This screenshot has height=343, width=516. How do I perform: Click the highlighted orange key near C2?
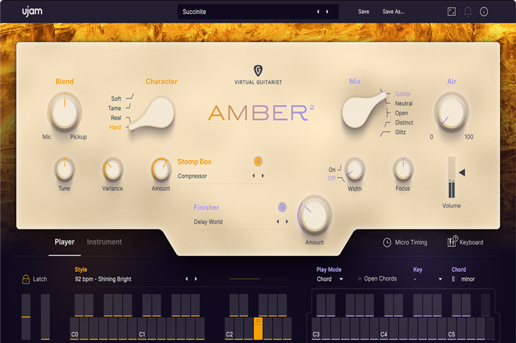coord(258,328)
